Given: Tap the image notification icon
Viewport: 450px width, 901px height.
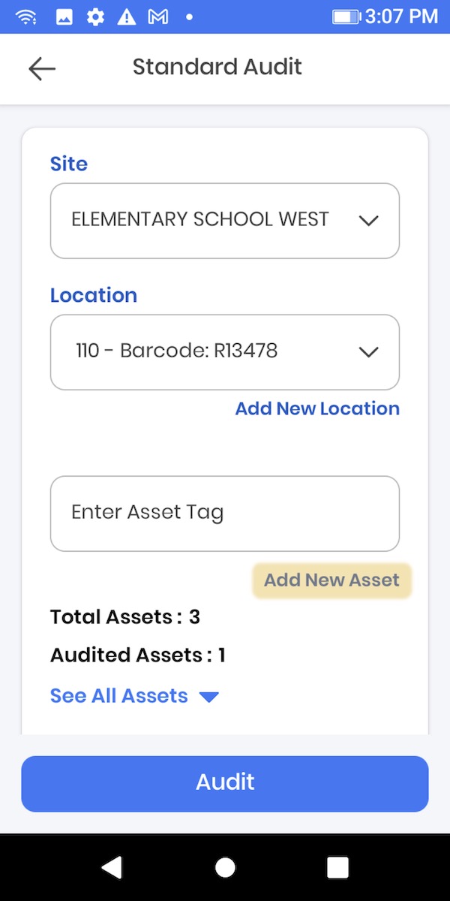Looking at the screenshot, I should point(64,17).
